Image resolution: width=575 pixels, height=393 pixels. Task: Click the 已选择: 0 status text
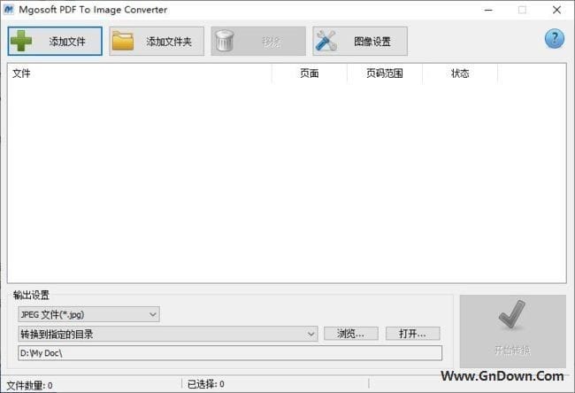(x=206, y=384)
